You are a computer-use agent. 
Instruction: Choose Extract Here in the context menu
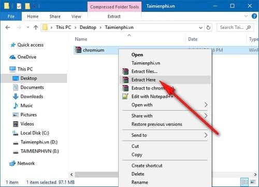click(x=165, y=80)
